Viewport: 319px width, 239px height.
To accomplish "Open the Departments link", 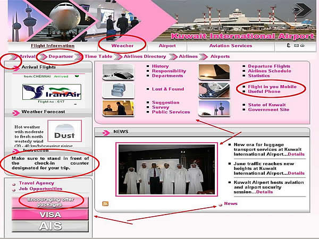I will coord(167,75).
